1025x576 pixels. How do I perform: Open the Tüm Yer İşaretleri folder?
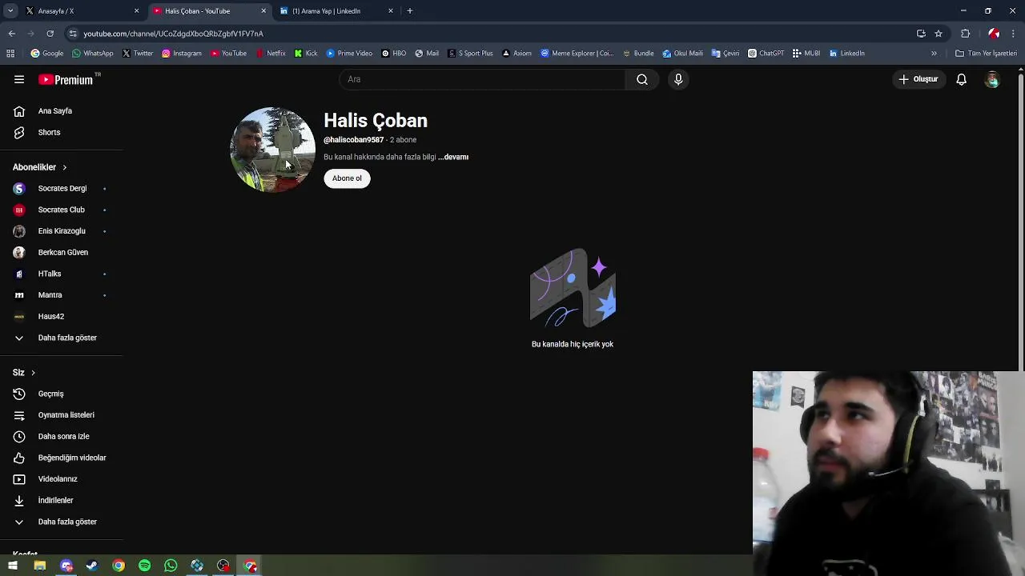[986, 54]
